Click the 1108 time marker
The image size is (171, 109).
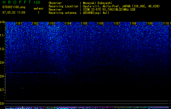(133, 23)
